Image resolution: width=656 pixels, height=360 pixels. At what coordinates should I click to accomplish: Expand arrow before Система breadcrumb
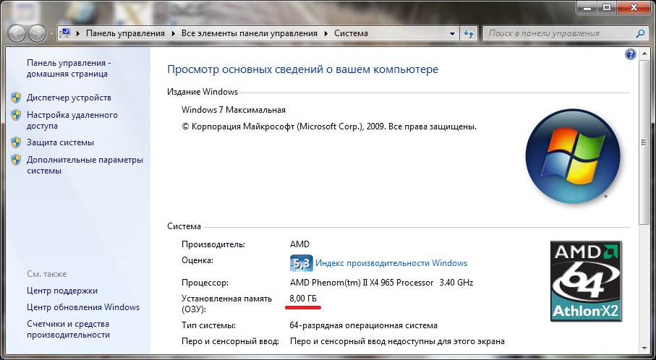tap(326, 33)
